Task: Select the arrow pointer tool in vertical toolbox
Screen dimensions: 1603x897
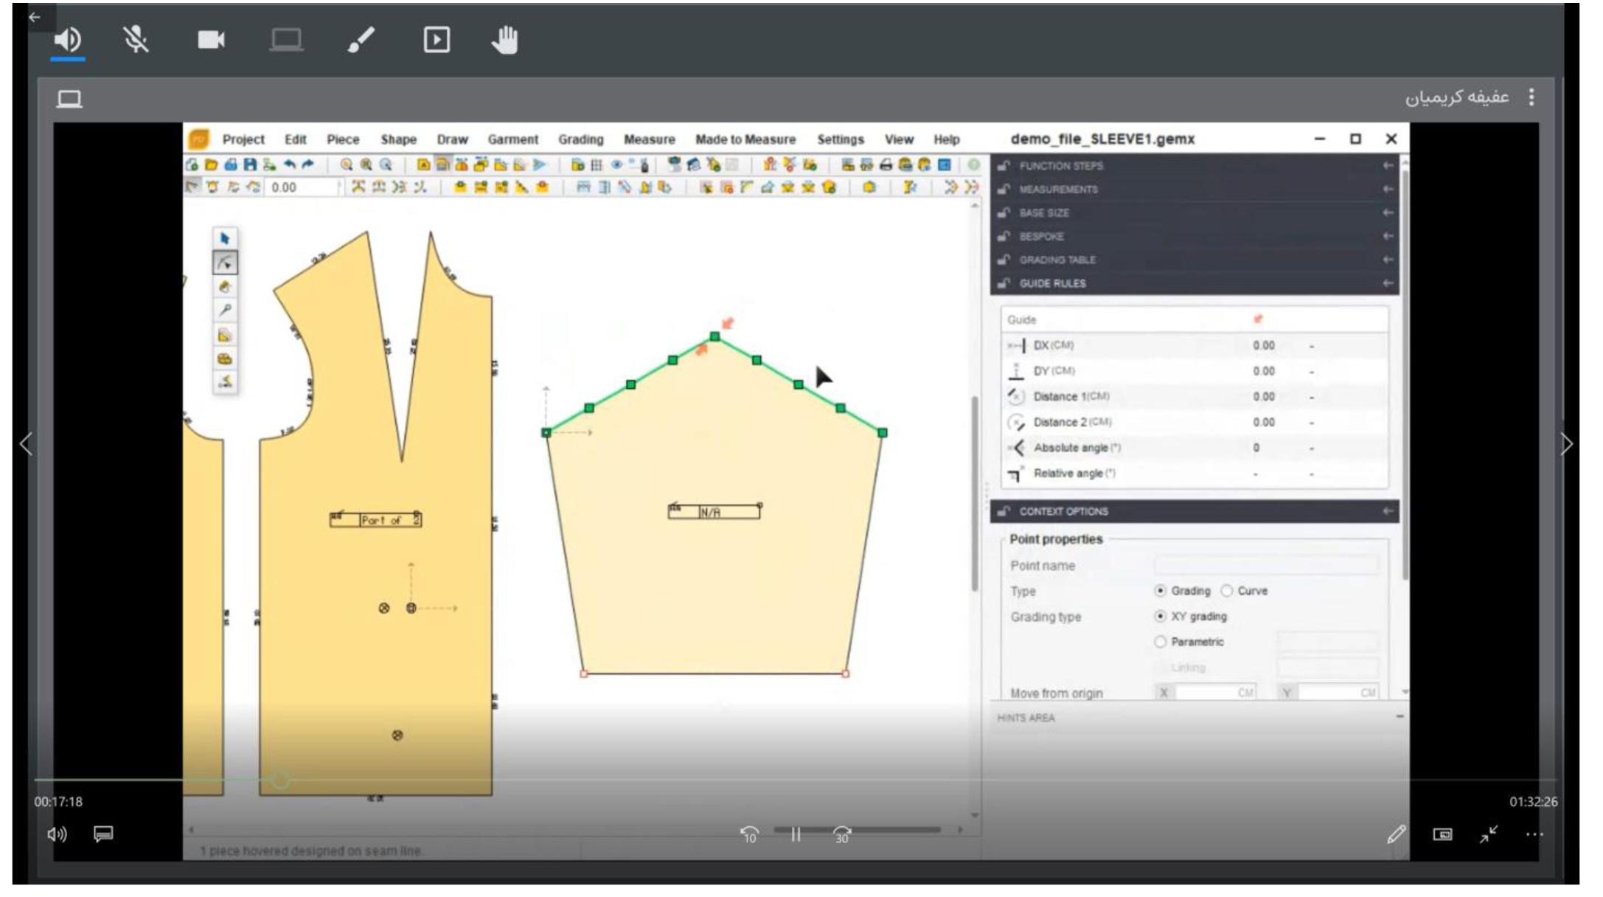Action: click(225, 239)
